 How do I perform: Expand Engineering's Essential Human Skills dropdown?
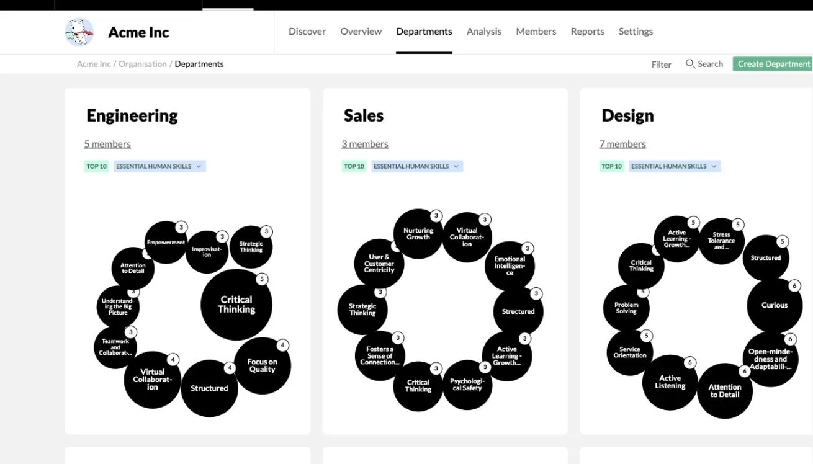[x=159, y=166]
